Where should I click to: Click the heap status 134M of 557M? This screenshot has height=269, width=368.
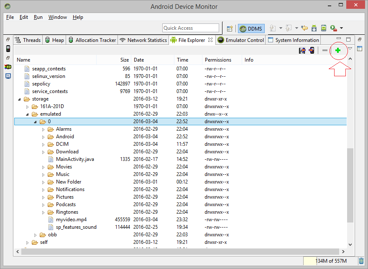[330, 261]
